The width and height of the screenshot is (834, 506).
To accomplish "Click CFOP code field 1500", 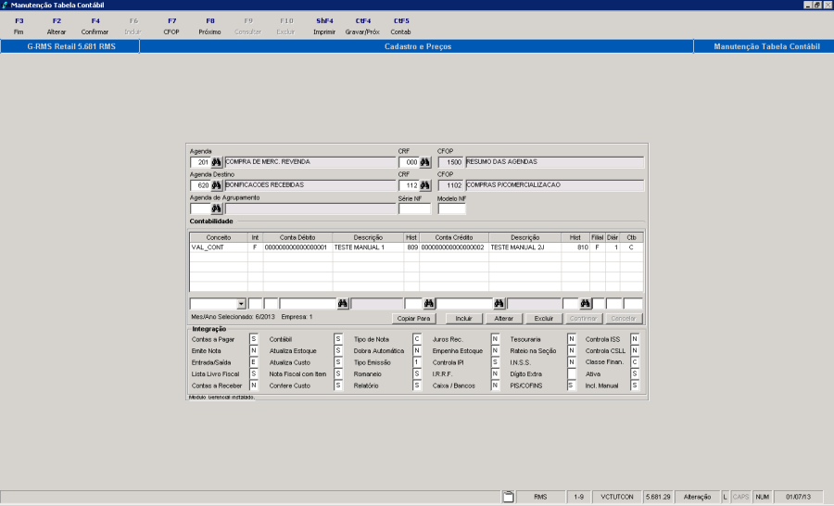I will click(451, 162).
